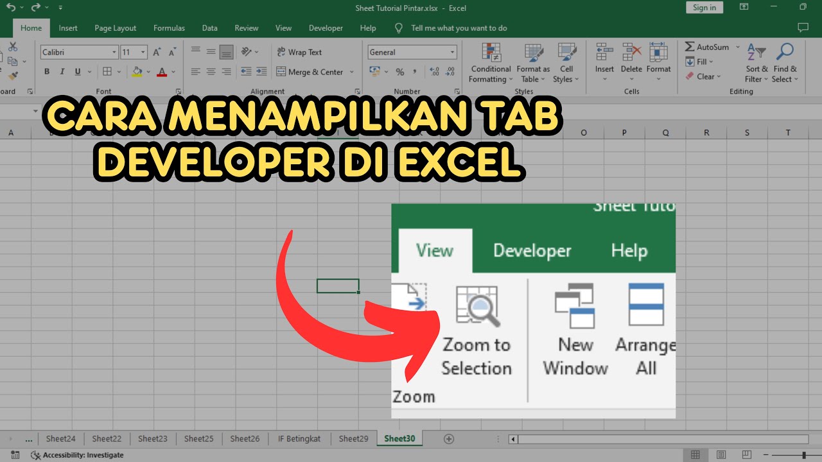
Task: Toggle Bold formatting
Action: coord(47,72)
